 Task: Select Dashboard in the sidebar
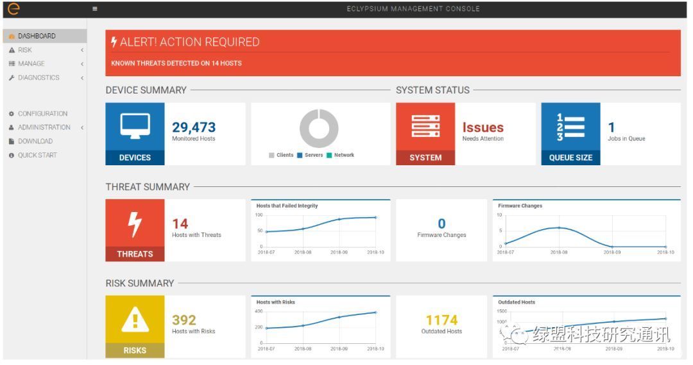[37, 36]
